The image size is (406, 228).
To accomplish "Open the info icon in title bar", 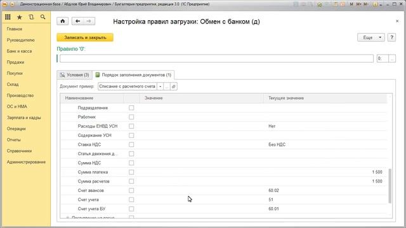I will point(375,4).
